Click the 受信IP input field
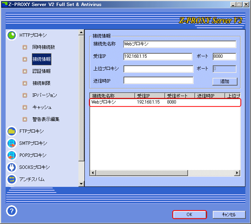The width and height of the screenshot is (251, 224). click(158, 57)
